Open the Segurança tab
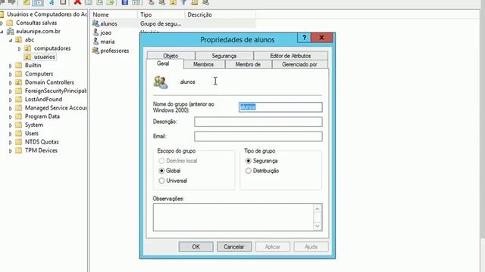Screen dimensions: 485x272 224,56
